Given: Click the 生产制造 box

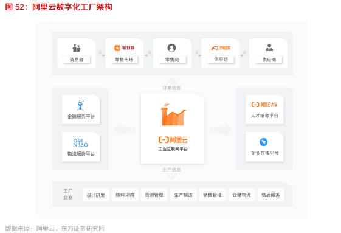Looking at the screenshot, I should [183, 195].
